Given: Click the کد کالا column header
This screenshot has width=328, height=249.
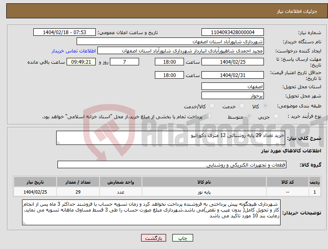Looking at the screenshot, I should 288,182.
